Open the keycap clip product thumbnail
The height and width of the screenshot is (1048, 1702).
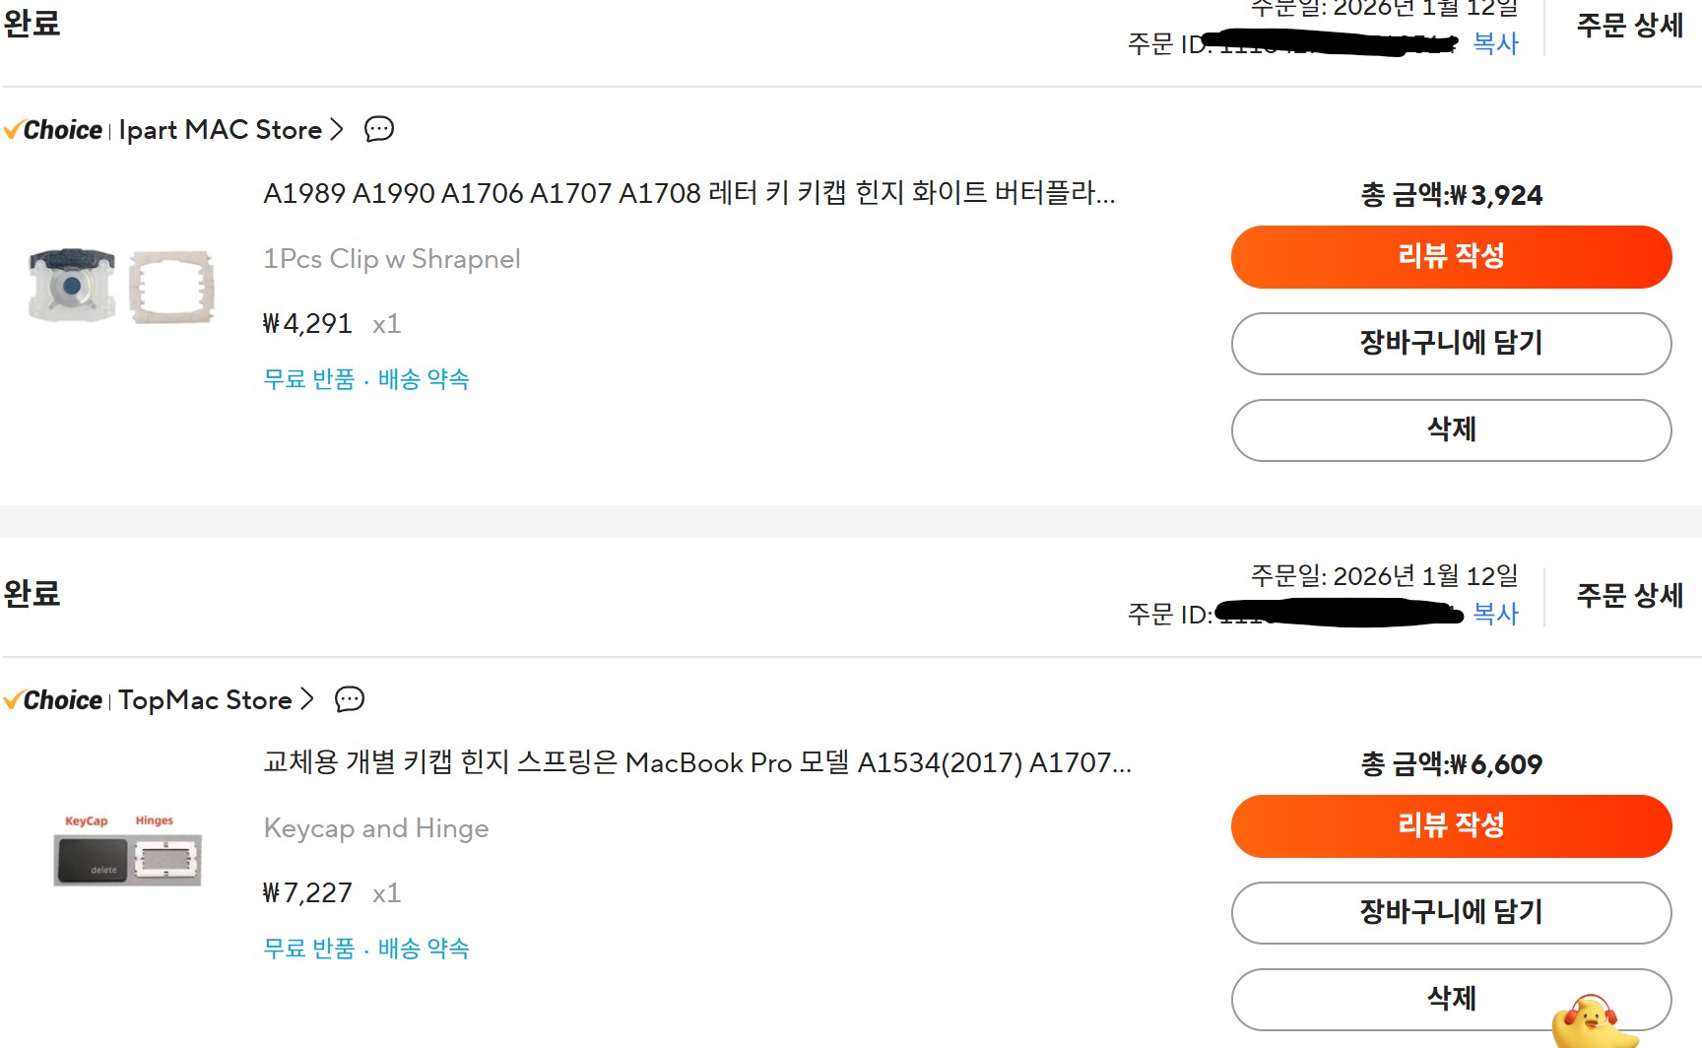(x=121, y=286)
